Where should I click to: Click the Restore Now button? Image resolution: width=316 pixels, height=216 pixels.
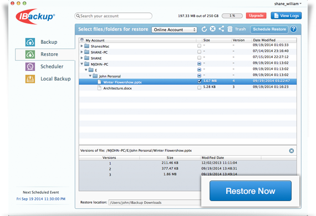pos(251,191)
